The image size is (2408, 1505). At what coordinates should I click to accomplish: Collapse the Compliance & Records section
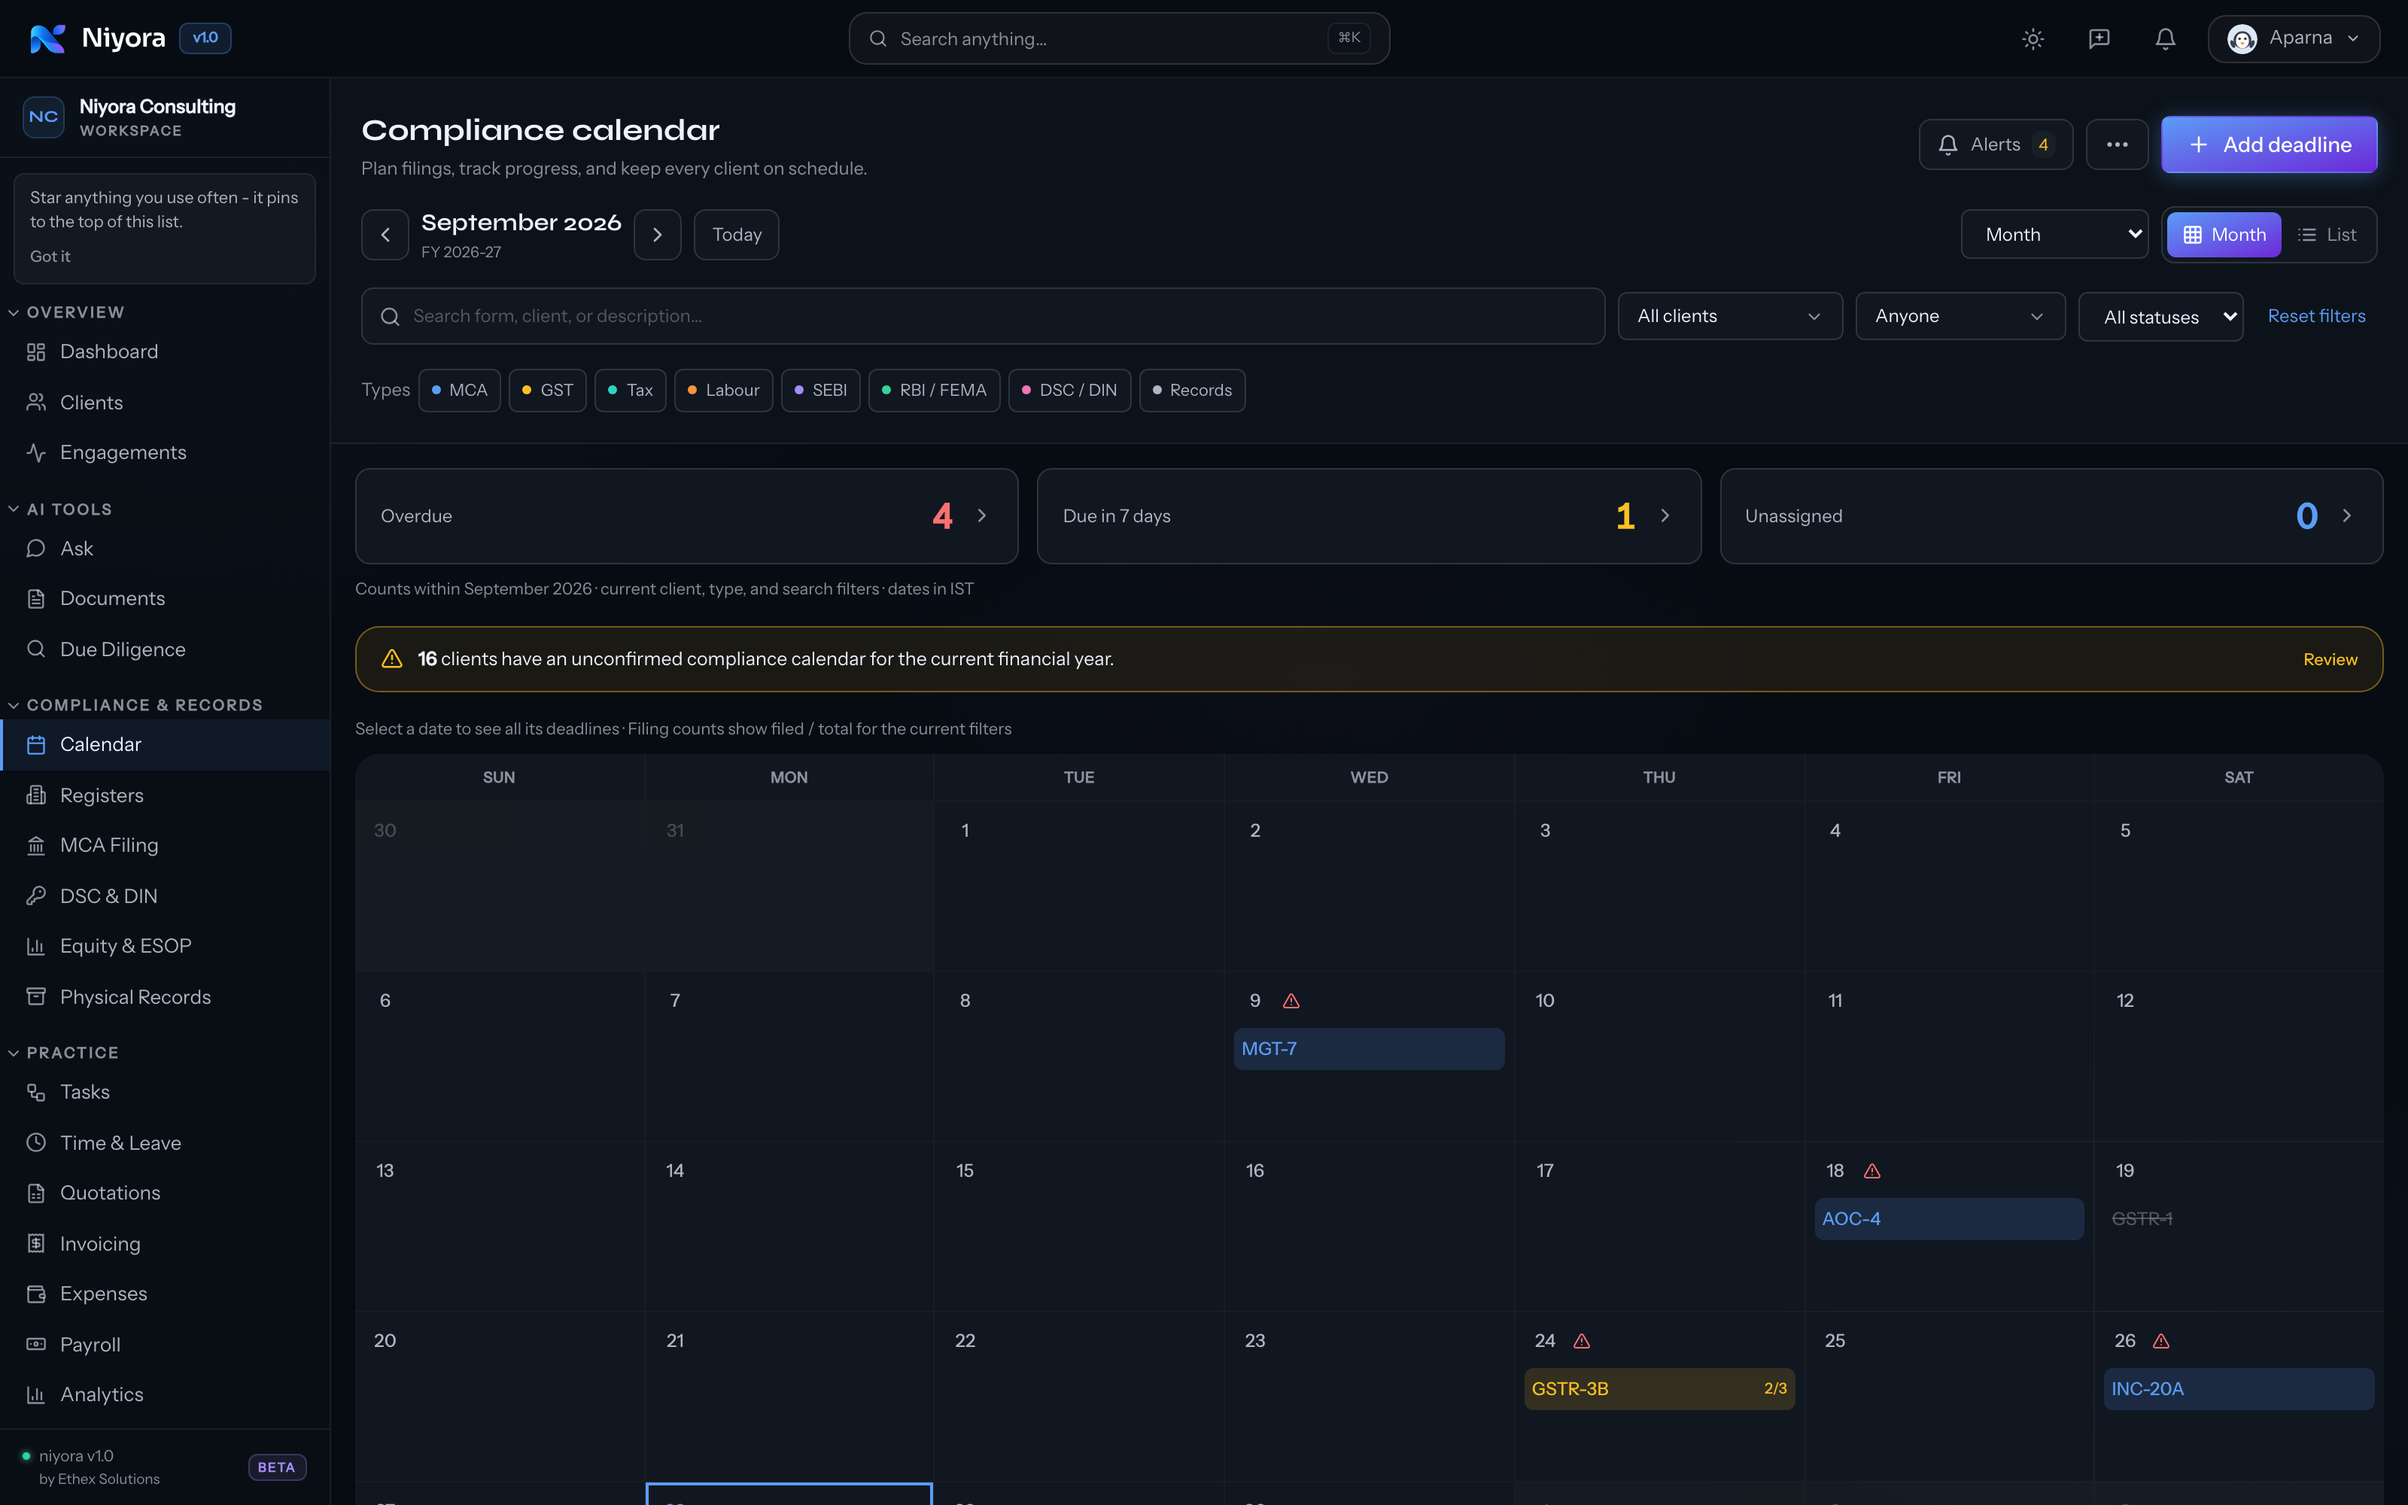[x=135, y=705]
